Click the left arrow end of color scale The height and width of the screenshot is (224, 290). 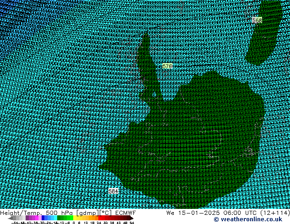(11, 218)
